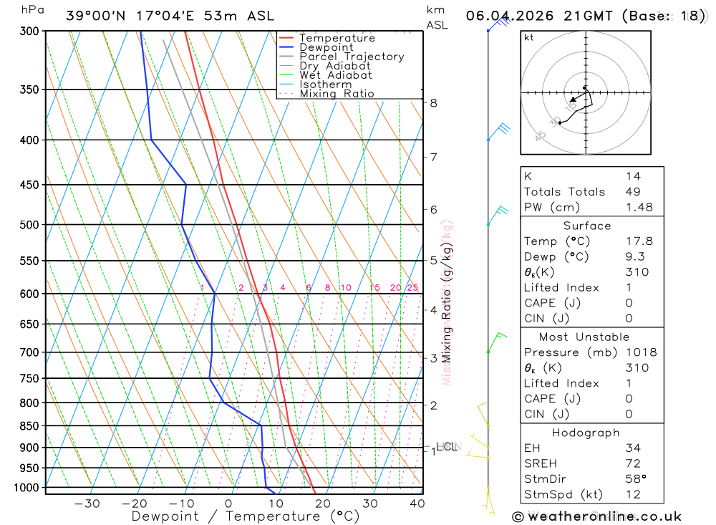The height and width of the screenshot is (525, 716).
Task: Click the 'km ASL' altitude axis heading
Action: [437, 17]
